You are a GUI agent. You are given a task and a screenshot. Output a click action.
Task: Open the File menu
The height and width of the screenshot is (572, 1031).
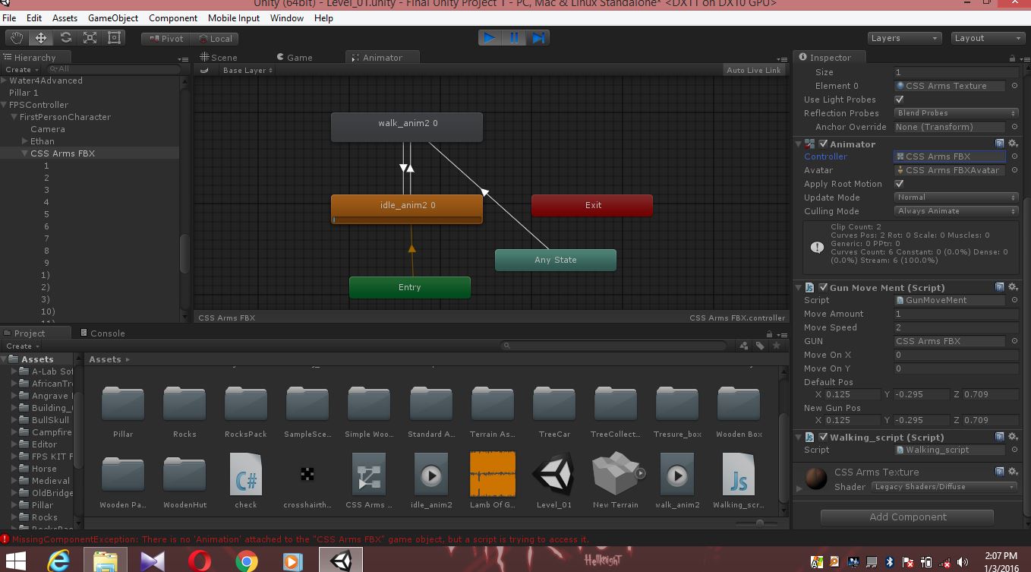click(9, 17)
